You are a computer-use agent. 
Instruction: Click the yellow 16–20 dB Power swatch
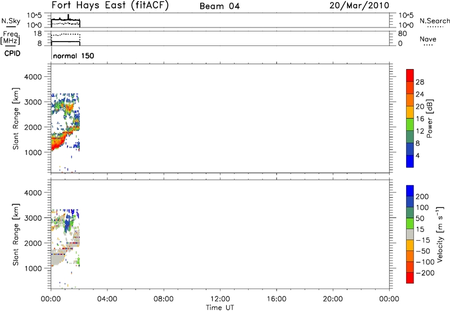[x=410, y=112]
